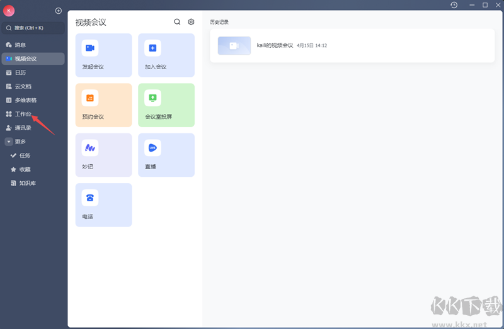This screenshot has height=329, width=504.
Task: Open video meeting settings gear icon
Action: (x=192, y=22)
